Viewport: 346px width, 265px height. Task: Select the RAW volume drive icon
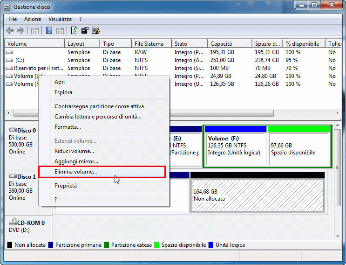point(9,52)
